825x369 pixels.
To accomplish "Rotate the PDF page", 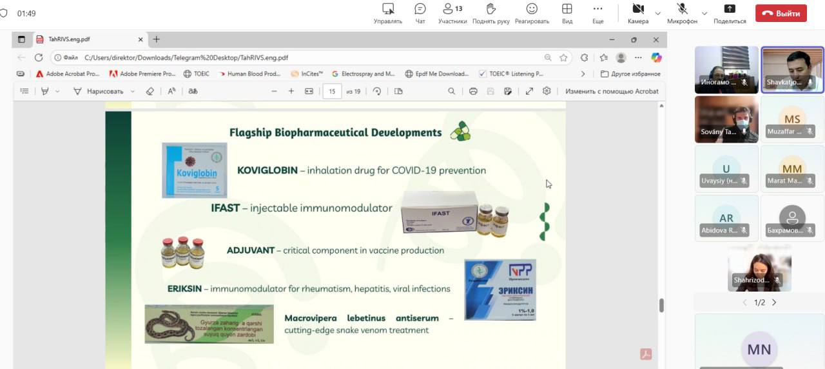I will coord(377,91).
